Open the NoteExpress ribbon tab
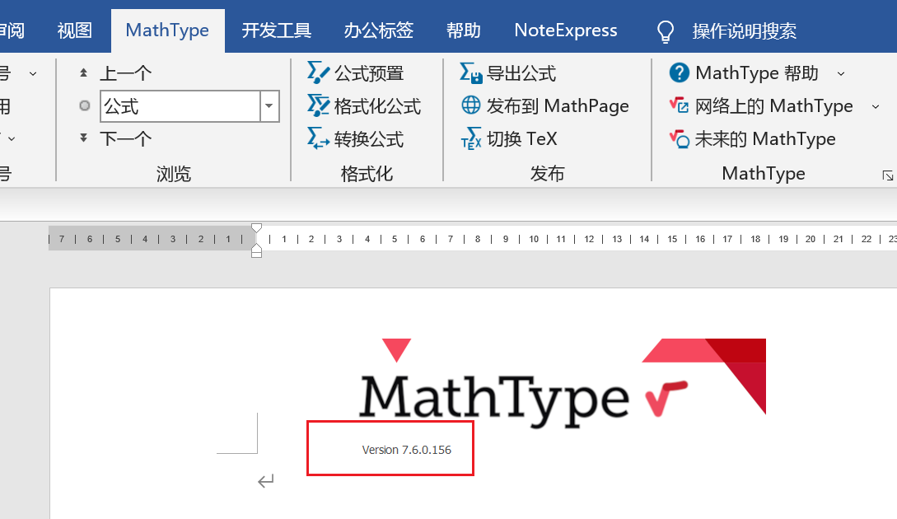897x519 pixels. coord(566,30)
